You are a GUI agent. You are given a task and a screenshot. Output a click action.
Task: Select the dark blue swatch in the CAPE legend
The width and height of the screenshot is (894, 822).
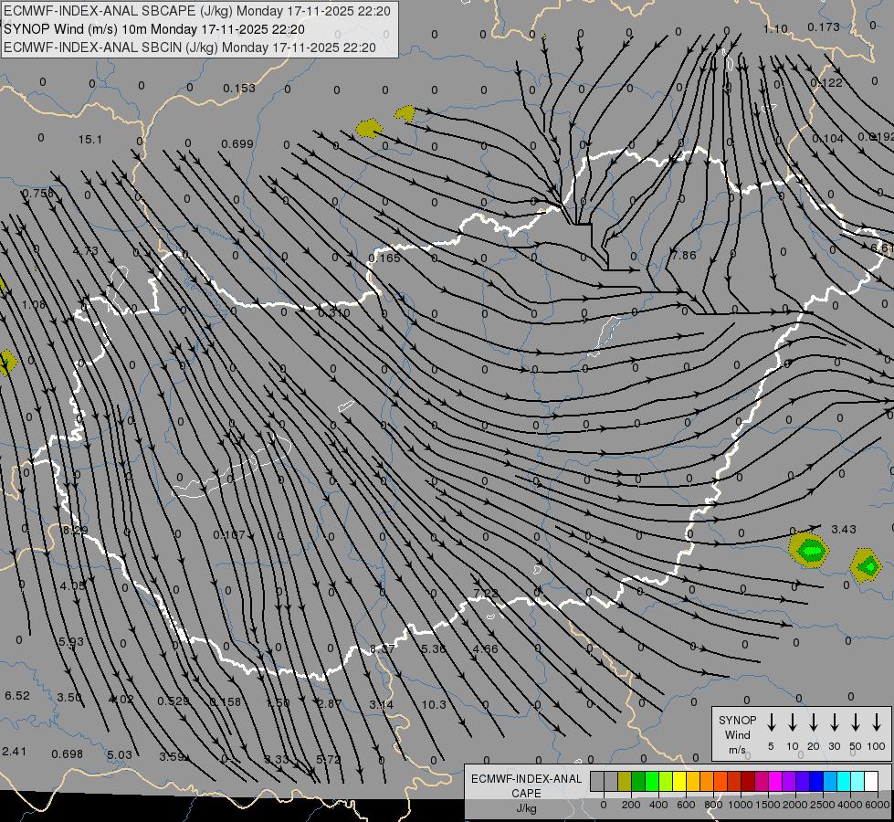(x=816, y=782)
